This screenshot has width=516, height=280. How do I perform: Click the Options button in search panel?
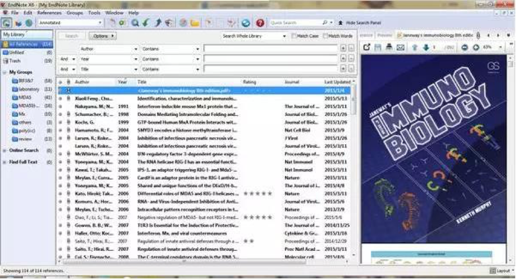coord(102,36)
